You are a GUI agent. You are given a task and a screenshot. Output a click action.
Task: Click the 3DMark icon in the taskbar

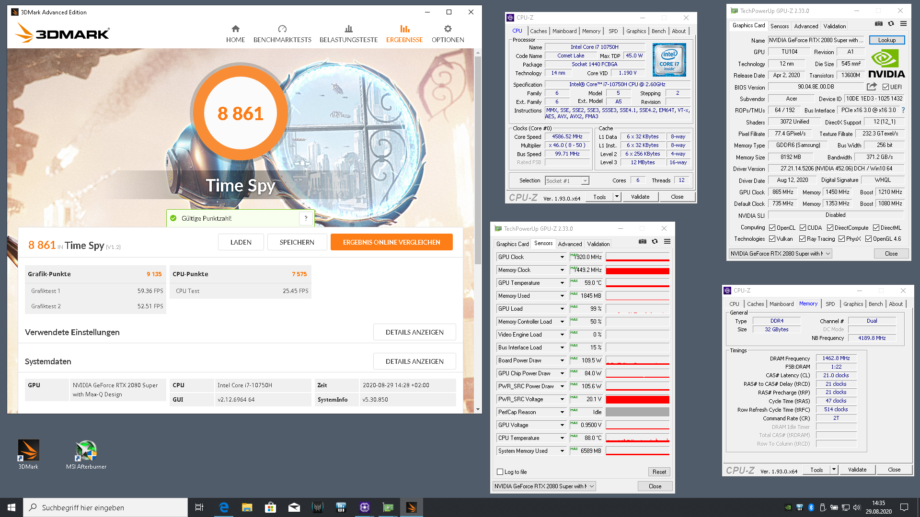tap(412, 507)
